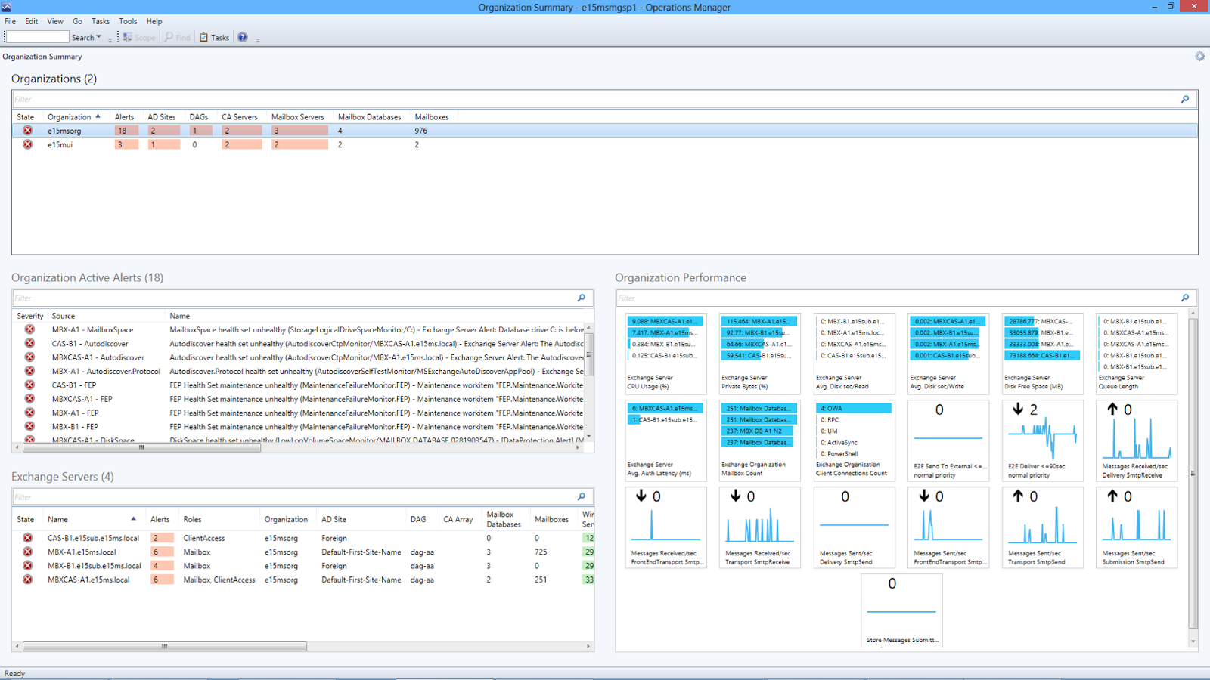Sort Exchange Servers by AD Site column

334,519
